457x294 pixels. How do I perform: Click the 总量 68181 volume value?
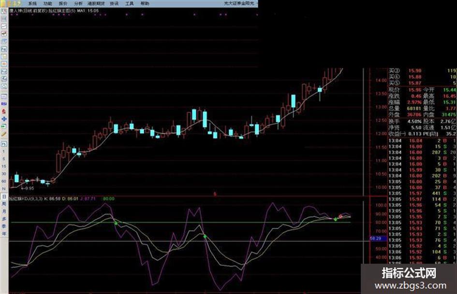click(414, 109)
